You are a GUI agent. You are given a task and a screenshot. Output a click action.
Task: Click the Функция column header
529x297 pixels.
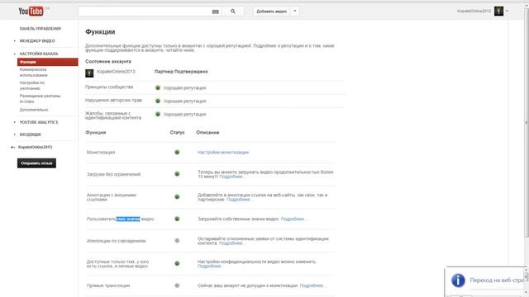(x=96, y=132)
